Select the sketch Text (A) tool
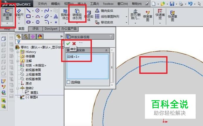 56,16
